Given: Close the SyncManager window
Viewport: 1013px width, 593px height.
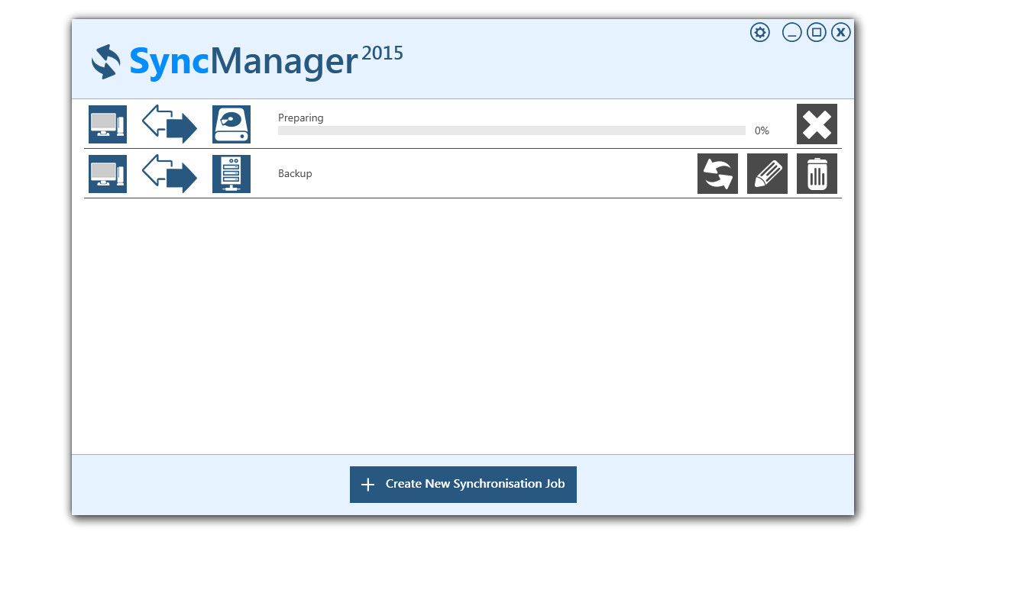Looking at the screenshot, I should 841,32.
